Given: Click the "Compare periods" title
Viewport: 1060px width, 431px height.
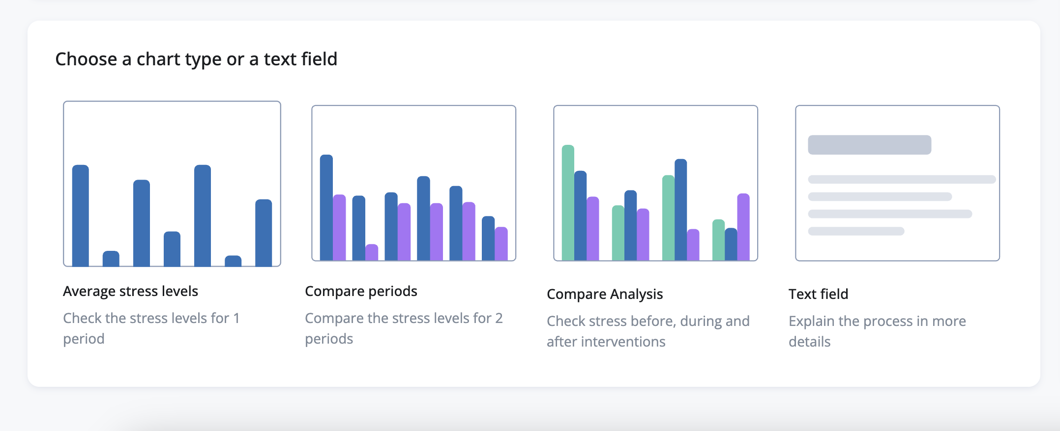Looking at the screenshot, I should [361, 291].
